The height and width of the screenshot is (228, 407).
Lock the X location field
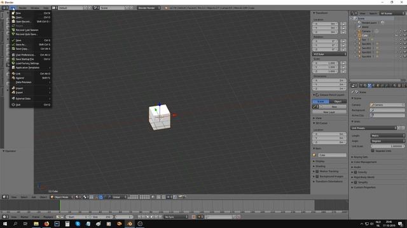pyautogui.click(x=343, y=24)
